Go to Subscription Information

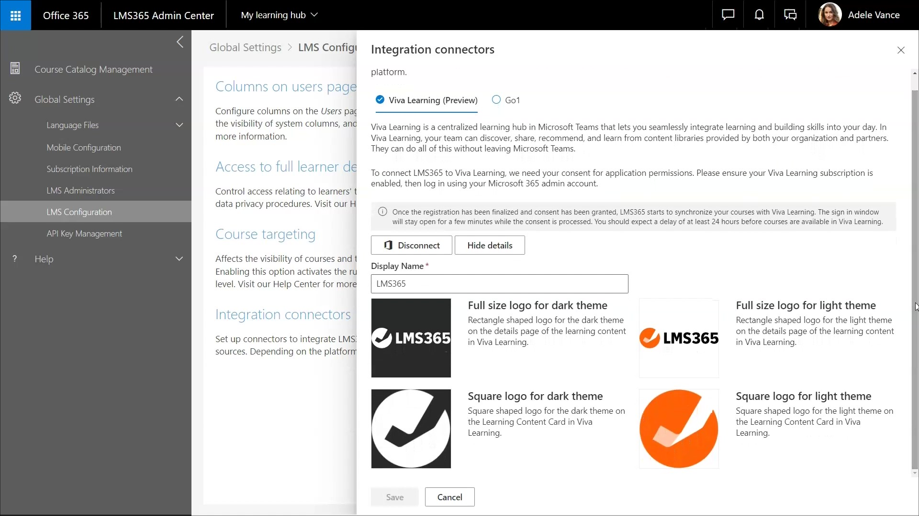(90, 169)
